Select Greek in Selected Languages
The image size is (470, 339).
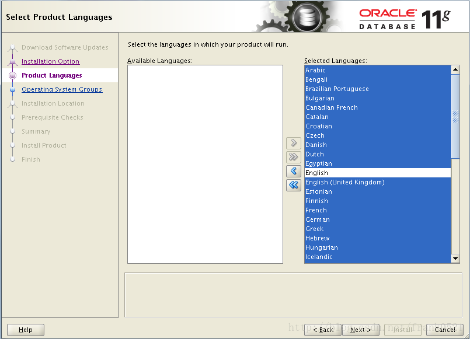click(x=378, y=229)
